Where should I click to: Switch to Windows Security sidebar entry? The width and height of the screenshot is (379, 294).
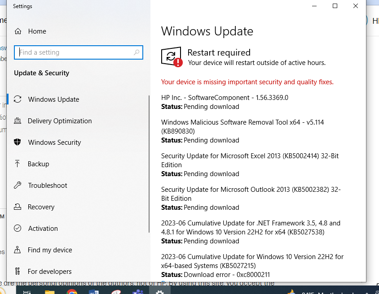coord(54,142)
